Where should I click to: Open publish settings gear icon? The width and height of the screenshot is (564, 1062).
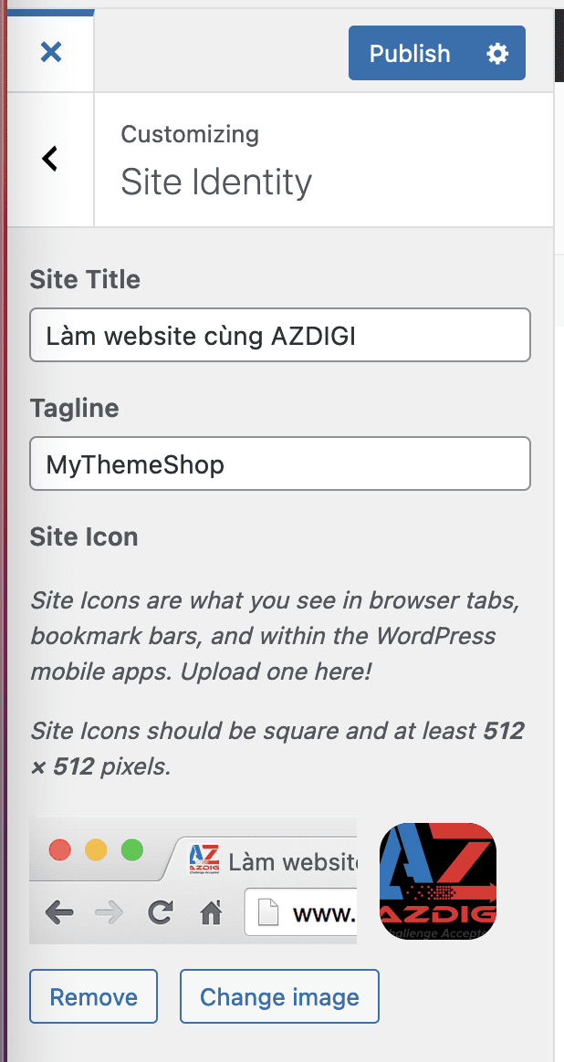497,54
